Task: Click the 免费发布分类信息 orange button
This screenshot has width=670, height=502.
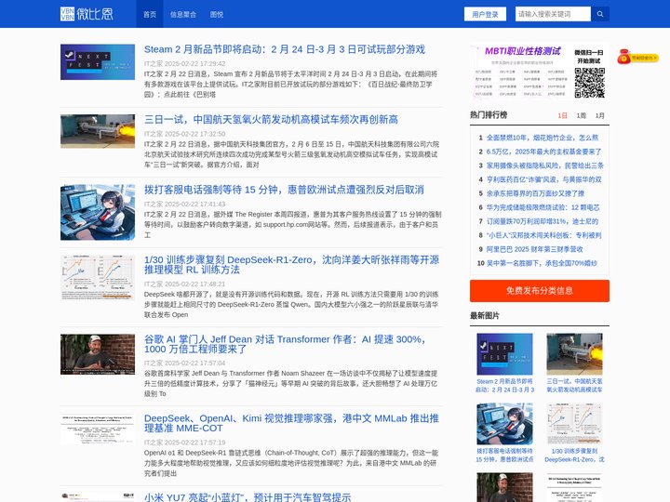Action: pos(539,291)
